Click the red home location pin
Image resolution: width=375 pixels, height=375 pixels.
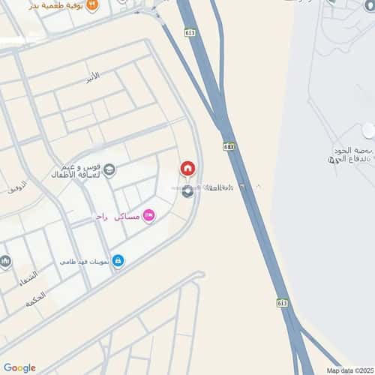tap(187, 169)
